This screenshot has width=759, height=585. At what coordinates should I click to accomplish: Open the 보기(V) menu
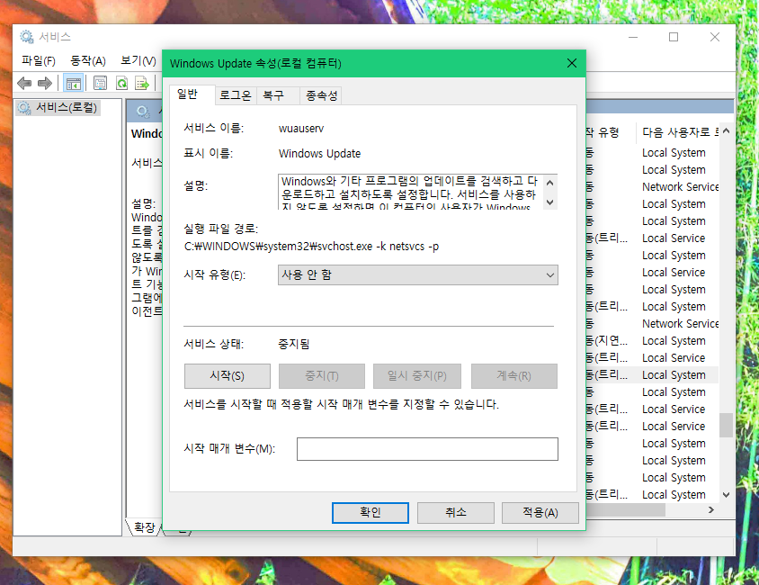pos(138,60)
